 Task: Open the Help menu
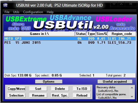click(x=50, y=12)
